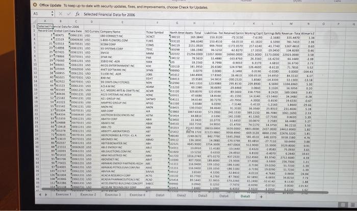Click the Assets - Total header cell
Viewport: 357px width, 211px height.
(x=194, y=33)
